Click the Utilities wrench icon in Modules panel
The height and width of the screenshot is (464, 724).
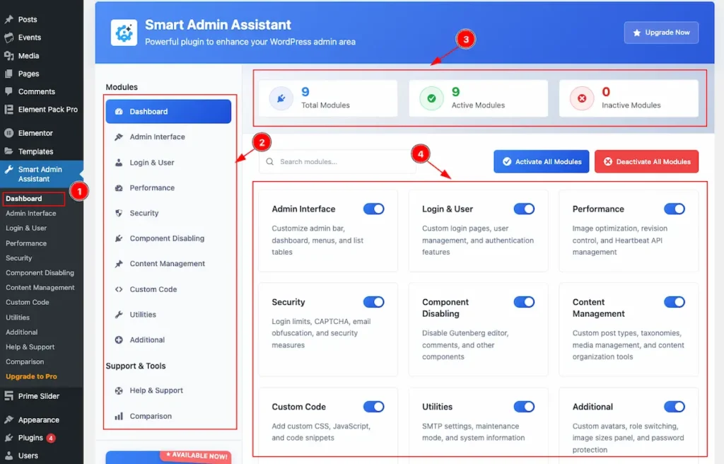(x=119, y=315)
